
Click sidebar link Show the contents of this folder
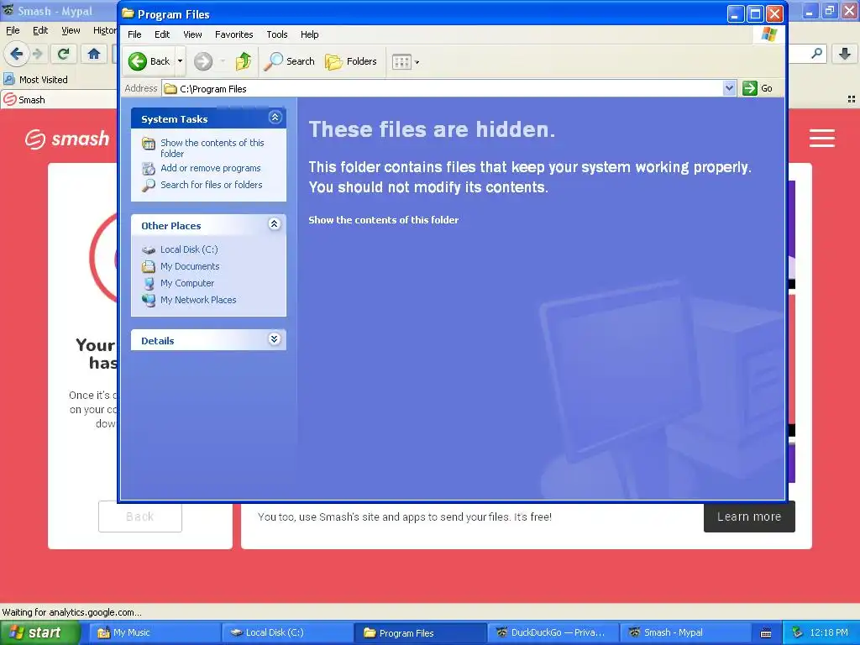[x=212, y=148]
